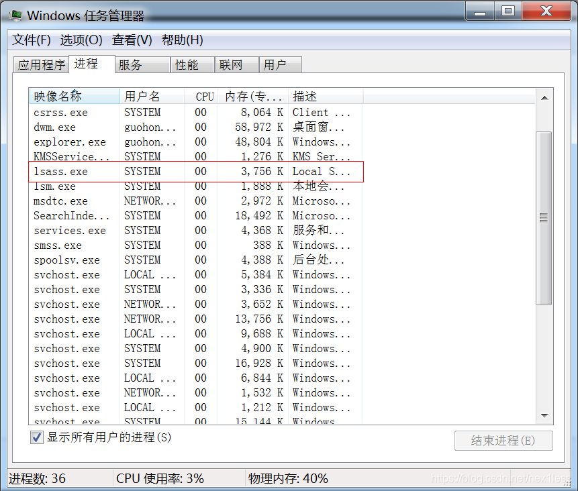Select the dwm.exe process row
Image resolution: width=578 pixels, height=491 pixels.
196,127
